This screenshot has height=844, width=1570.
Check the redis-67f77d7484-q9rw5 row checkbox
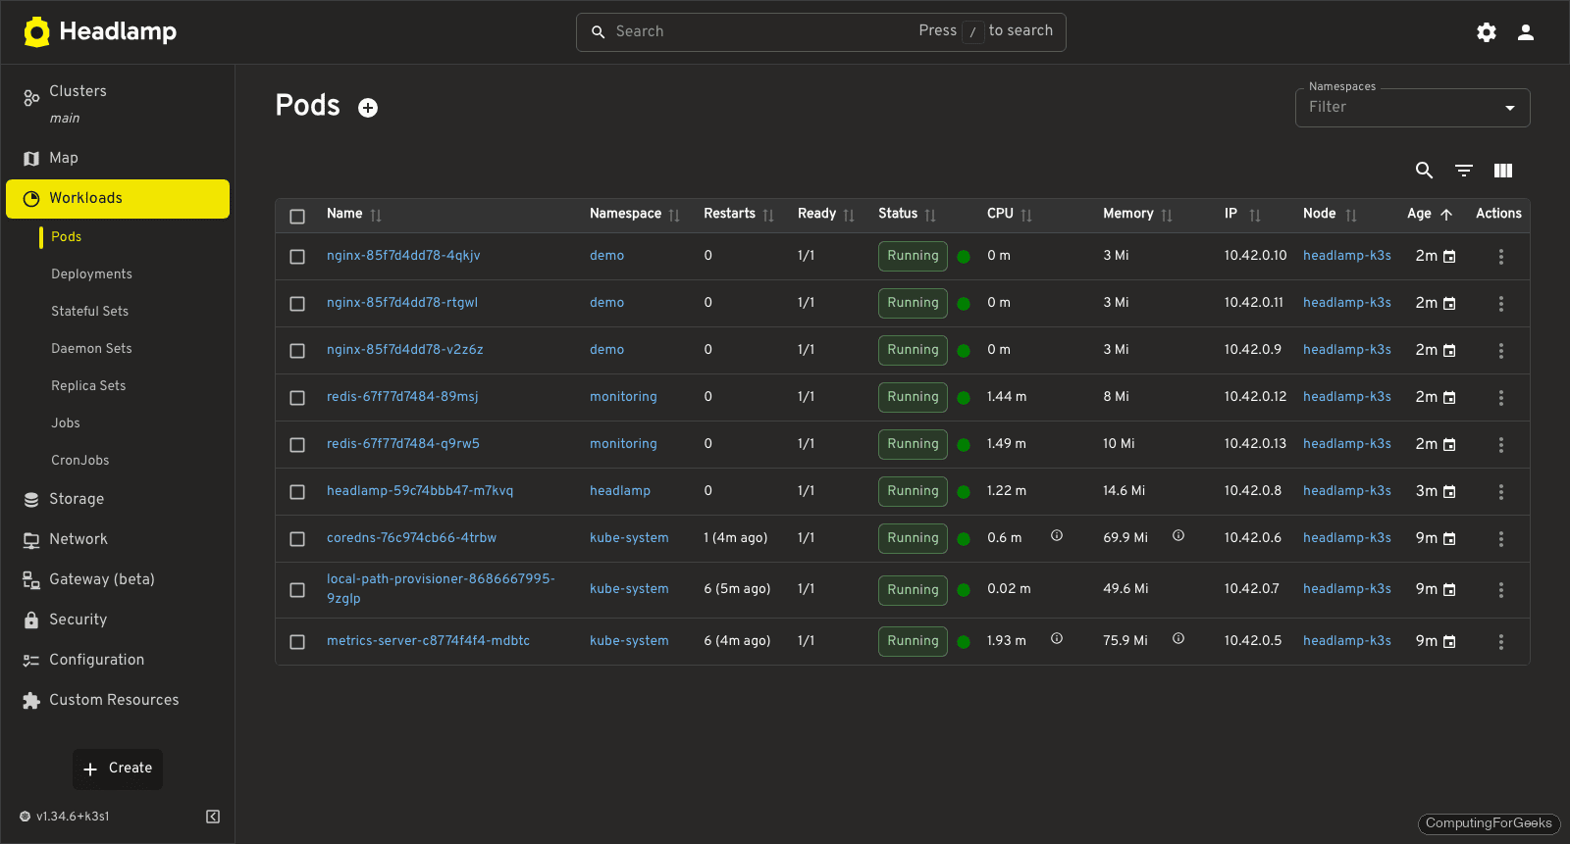click(297, 445)
